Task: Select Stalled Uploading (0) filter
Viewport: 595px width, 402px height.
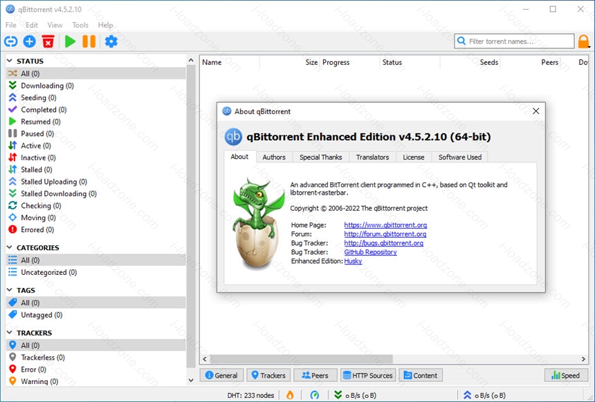Action: tap(96, 182)
